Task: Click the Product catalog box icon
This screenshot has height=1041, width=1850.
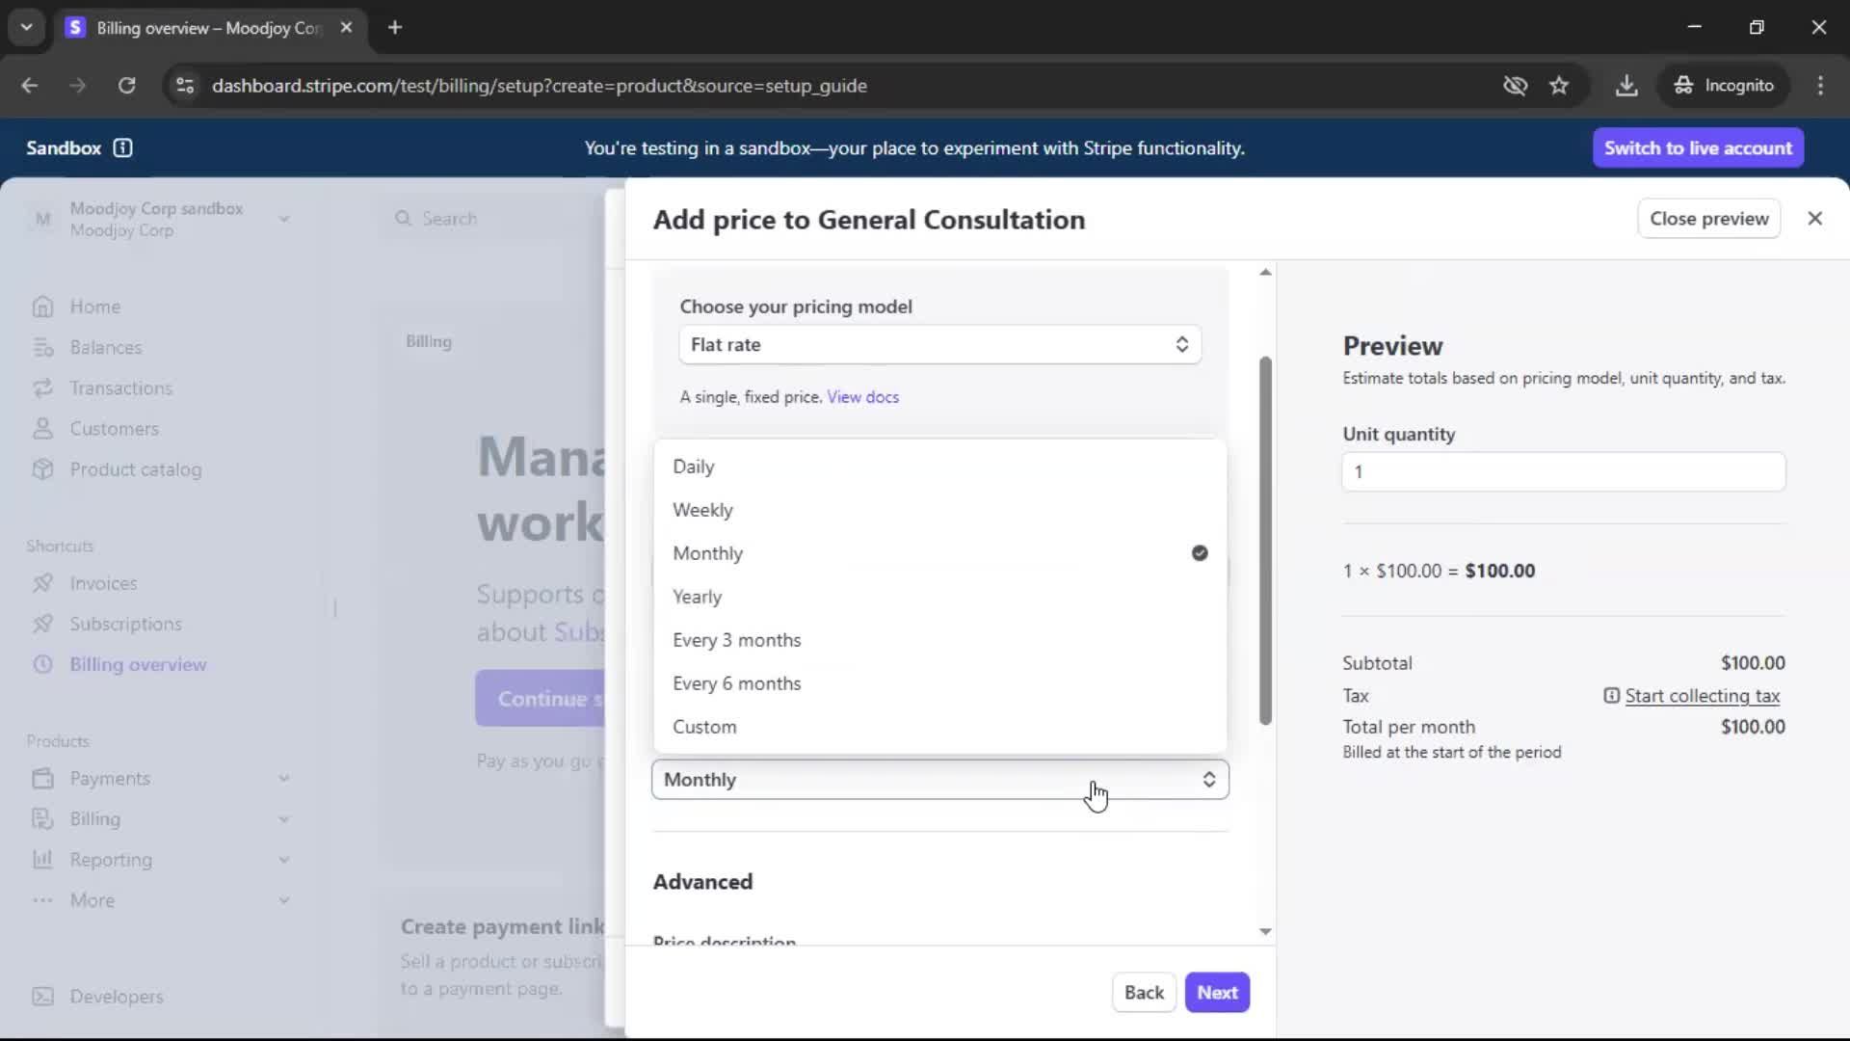Action: point(42,469)
